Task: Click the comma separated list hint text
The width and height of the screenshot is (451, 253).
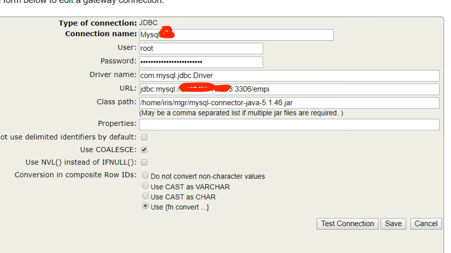Action: coord(241,113)
